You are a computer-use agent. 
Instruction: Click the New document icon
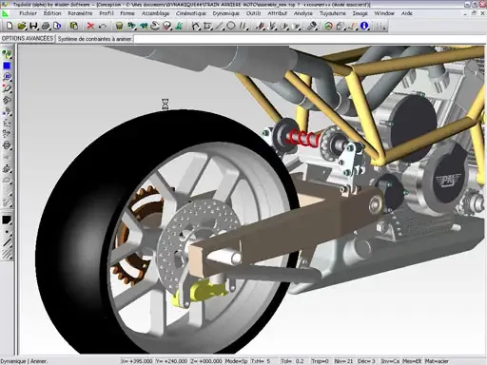click(10, 26)
